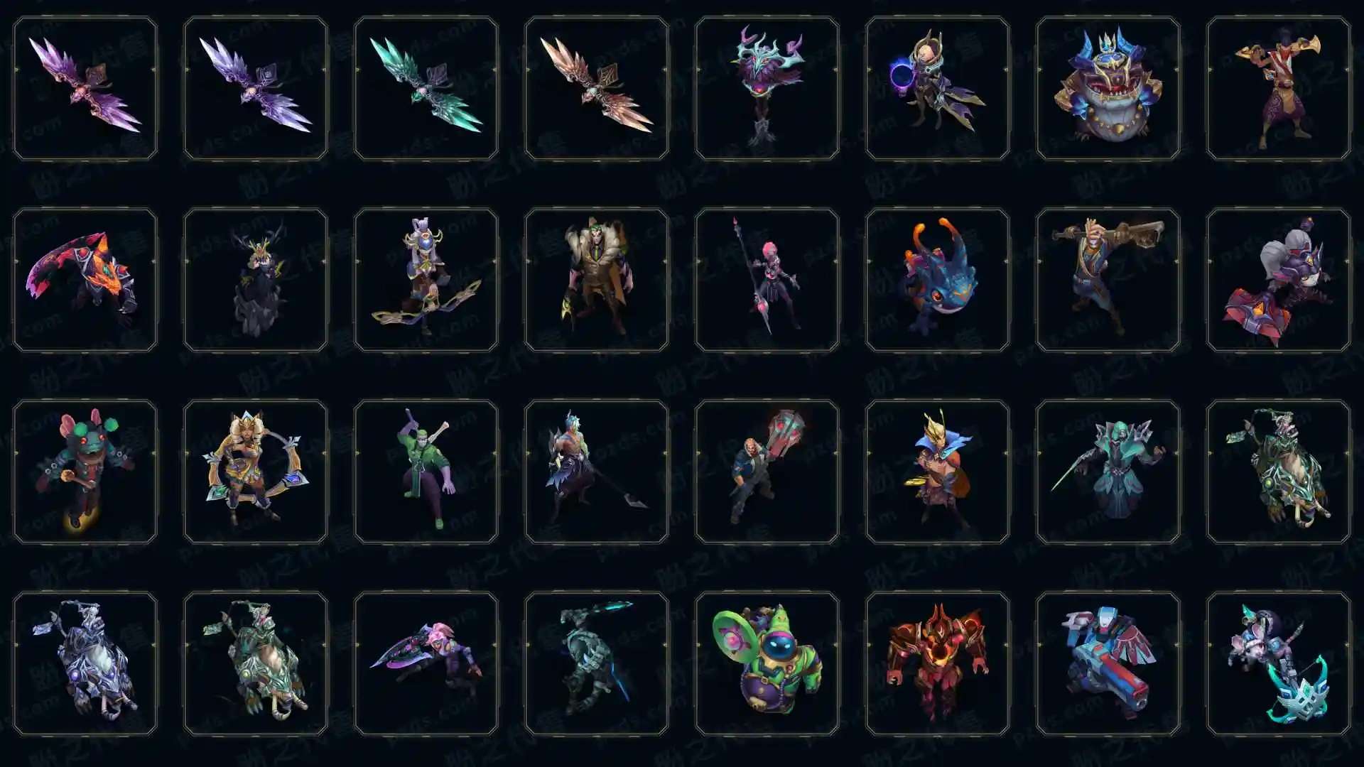Select the green-suited character raising a bone
Image resolution: width=1364 pixels, height=767 pixels.
point(426,472)
